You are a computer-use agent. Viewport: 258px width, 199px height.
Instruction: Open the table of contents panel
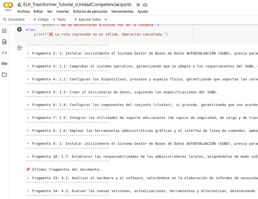[x=4, y=31]
